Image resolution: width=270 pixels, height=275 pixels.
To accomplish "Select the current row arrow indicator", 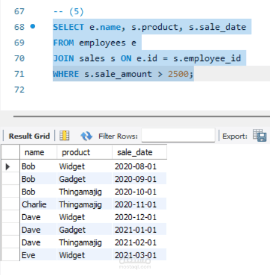I will coord(8,166).
